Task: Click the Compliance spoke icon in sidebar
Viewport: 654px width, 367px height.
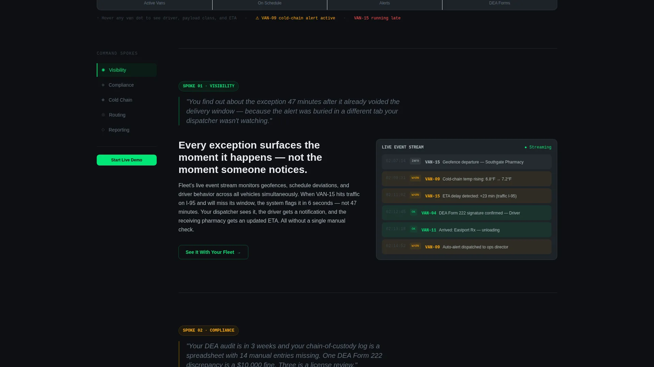Action: [x=103, y=85]
